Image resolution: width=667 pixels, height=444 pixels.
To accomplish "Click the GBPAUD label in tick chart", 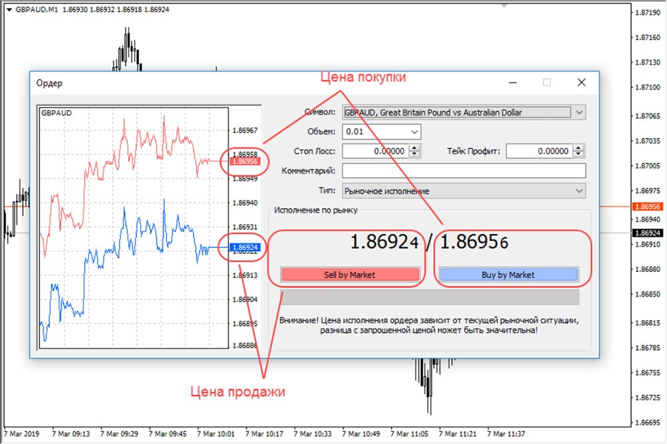I will coord(57,113).
